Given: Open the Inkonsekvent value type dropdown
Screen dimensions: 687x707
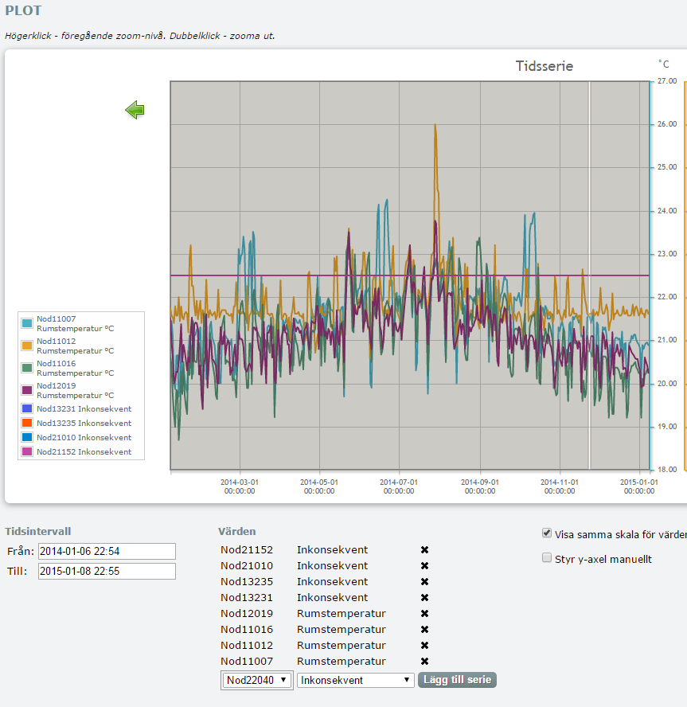Looking at the screenshot, I should [x=355, y=680].
